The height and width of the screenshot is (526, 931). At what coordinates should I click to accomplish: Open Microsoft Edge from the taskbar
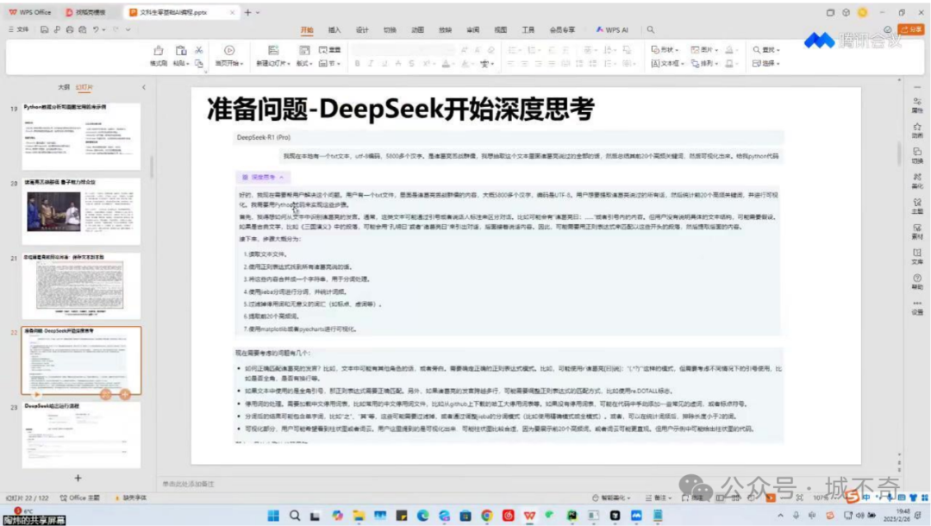(x=422, y=516)
